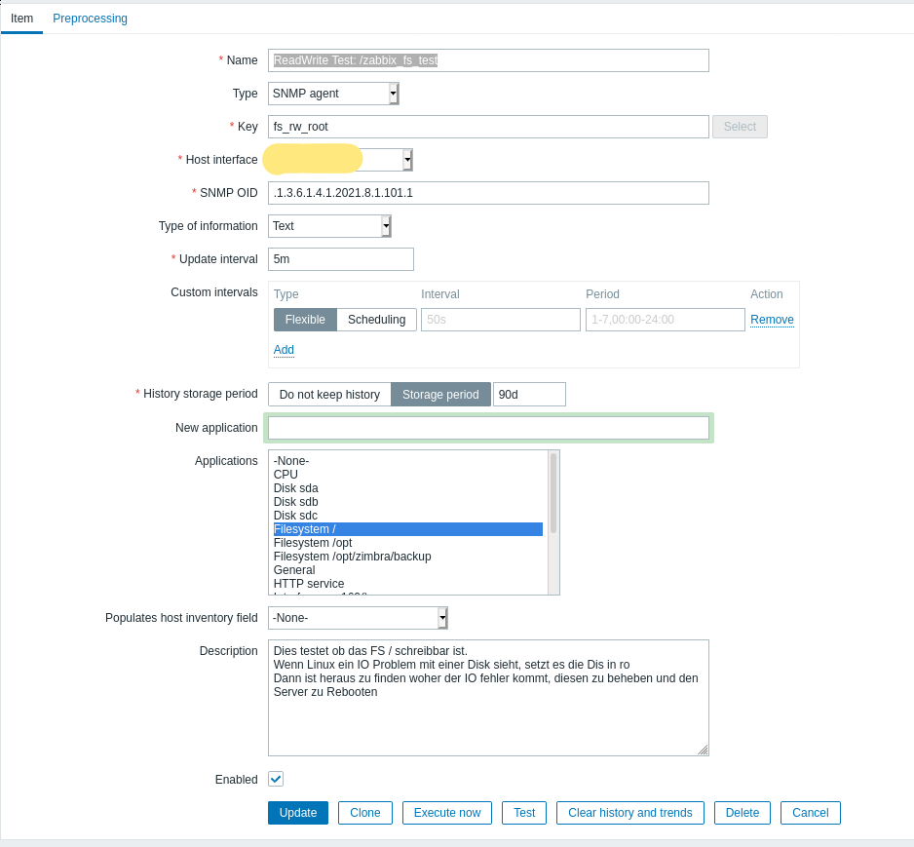Click the Applications list scrollbar
Screen dimensions: 914x847
point(553,493)
